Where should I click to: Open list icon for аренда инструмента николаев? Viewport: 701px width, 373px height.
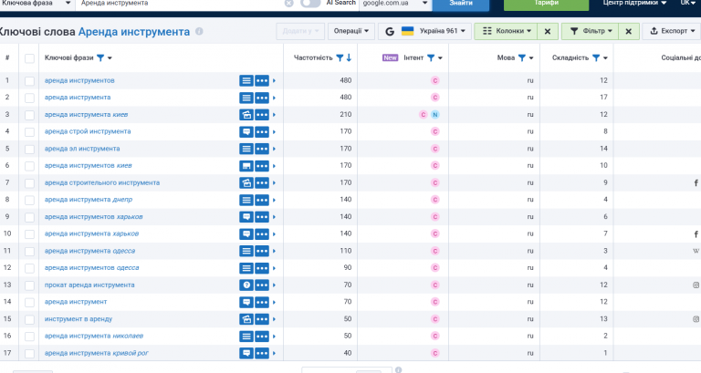(246, 336)
